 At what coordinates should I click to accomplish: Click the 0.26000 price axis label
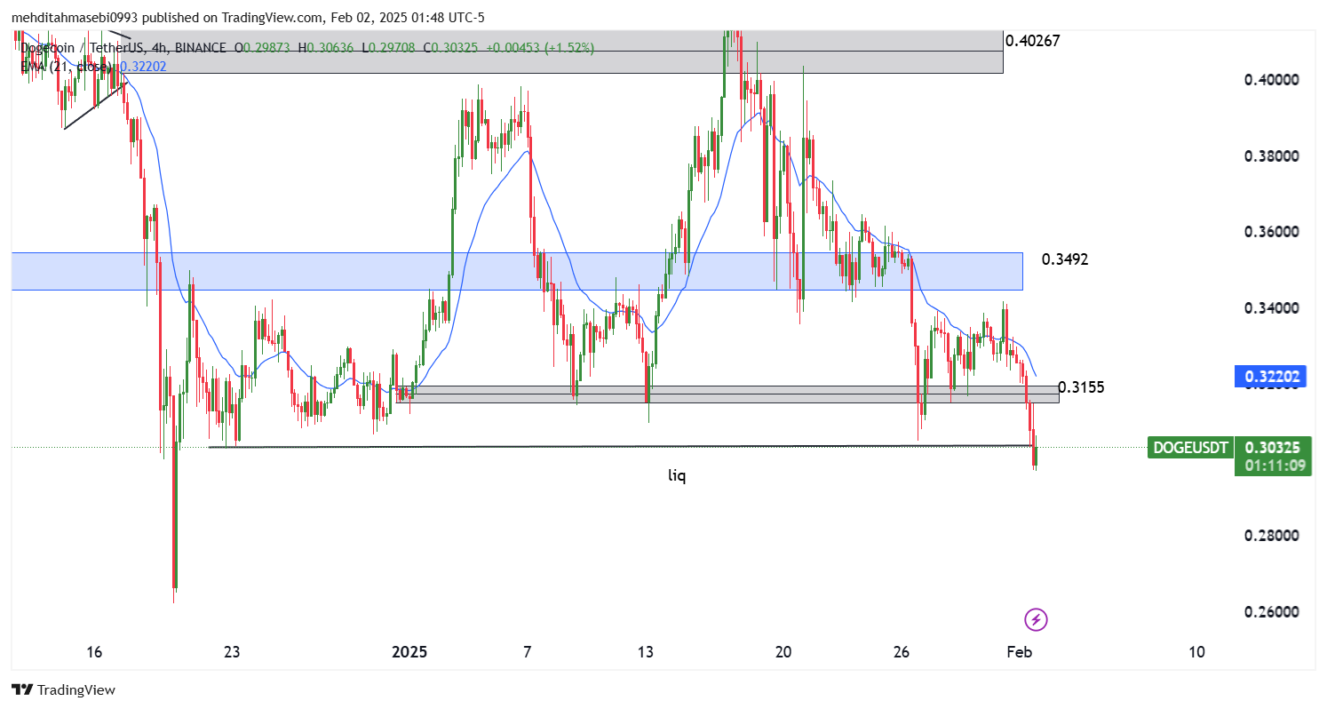pyautogui.click(x=1273, y=612)
